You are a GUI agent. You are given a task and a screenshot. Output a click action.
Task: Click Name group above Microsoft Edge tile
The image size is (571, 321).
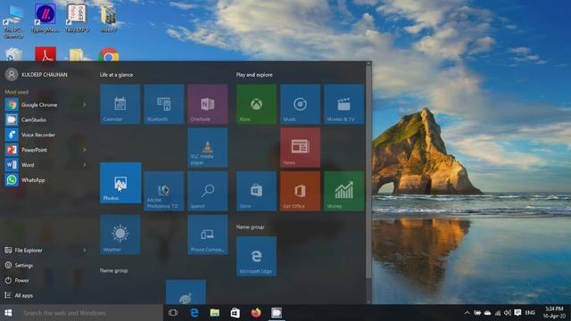[250, 226]
